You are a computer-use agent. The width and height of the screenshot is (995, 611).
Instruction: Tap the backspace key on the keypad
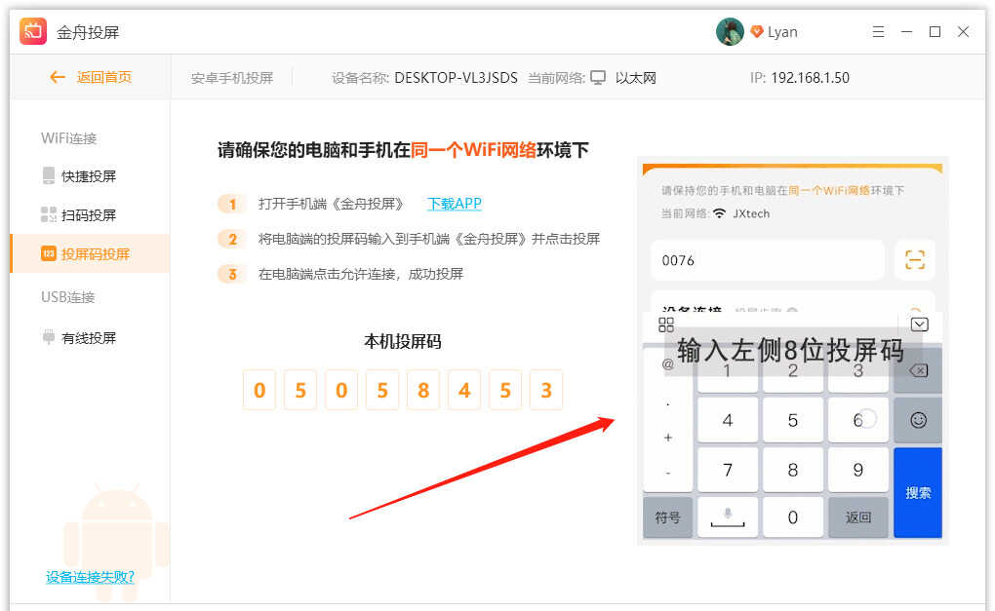tap(918, 370)
